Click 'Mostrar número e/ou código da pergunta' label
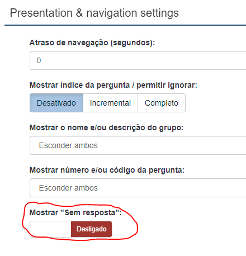 click(107, 170)
